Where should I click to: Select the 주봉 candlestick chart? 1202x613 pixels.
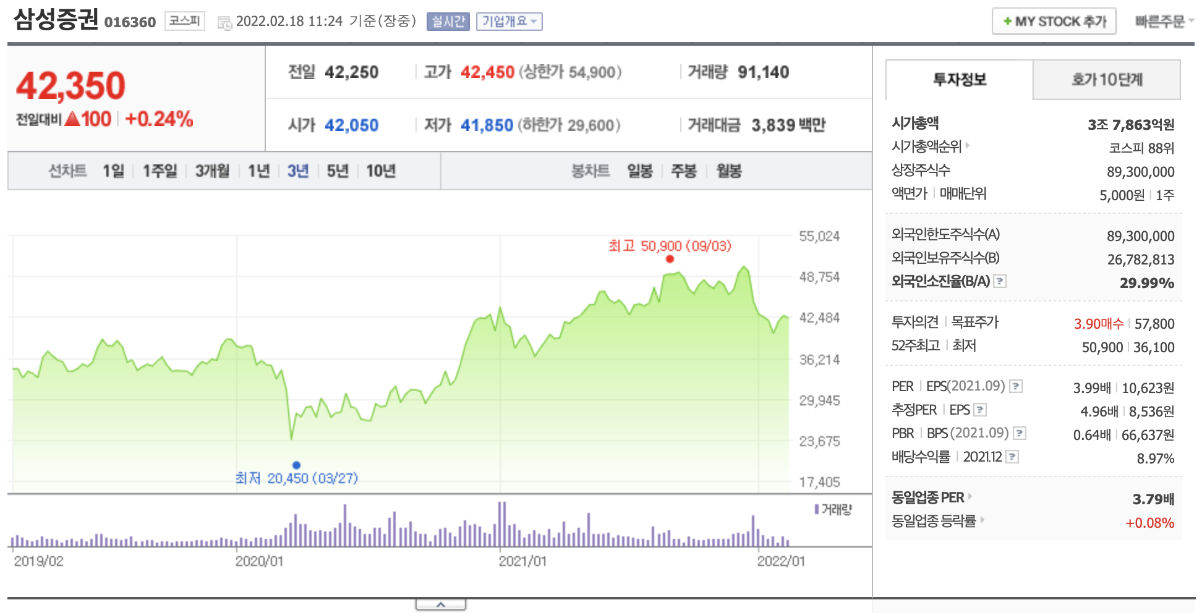point(684,171)
